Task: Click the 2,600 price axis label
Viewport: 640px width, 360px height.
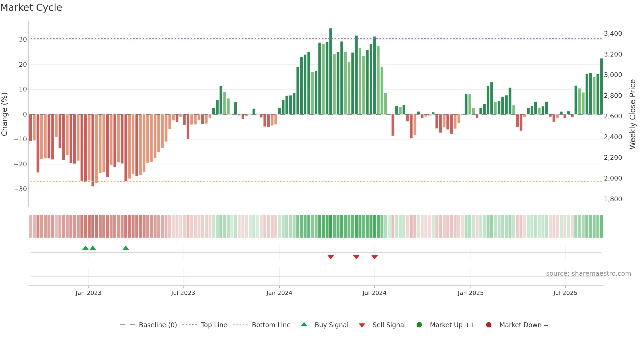Action: pos(613,116)
